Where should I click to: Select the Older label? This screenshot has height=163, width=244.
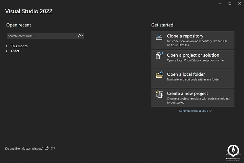pyautogui.click(x=15, y=51)
